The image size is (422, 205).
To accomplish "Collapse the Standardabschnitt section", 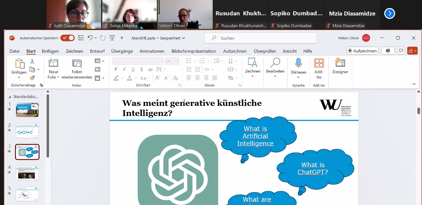I will point(10,96).
